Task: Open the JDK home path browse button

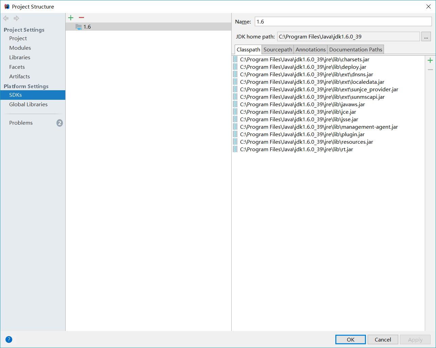Action: (426, 37)
